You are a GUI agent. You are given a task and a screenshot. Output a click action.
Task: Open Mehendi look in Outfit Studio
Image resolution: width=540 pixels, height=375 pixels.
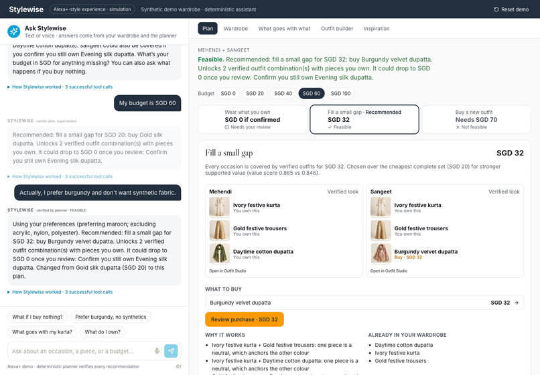(x=228, y=271)
